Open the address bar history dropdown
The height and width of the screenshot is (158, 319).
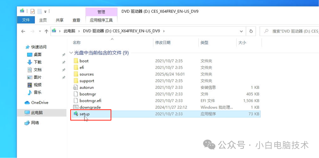click(x=241, y=31)
